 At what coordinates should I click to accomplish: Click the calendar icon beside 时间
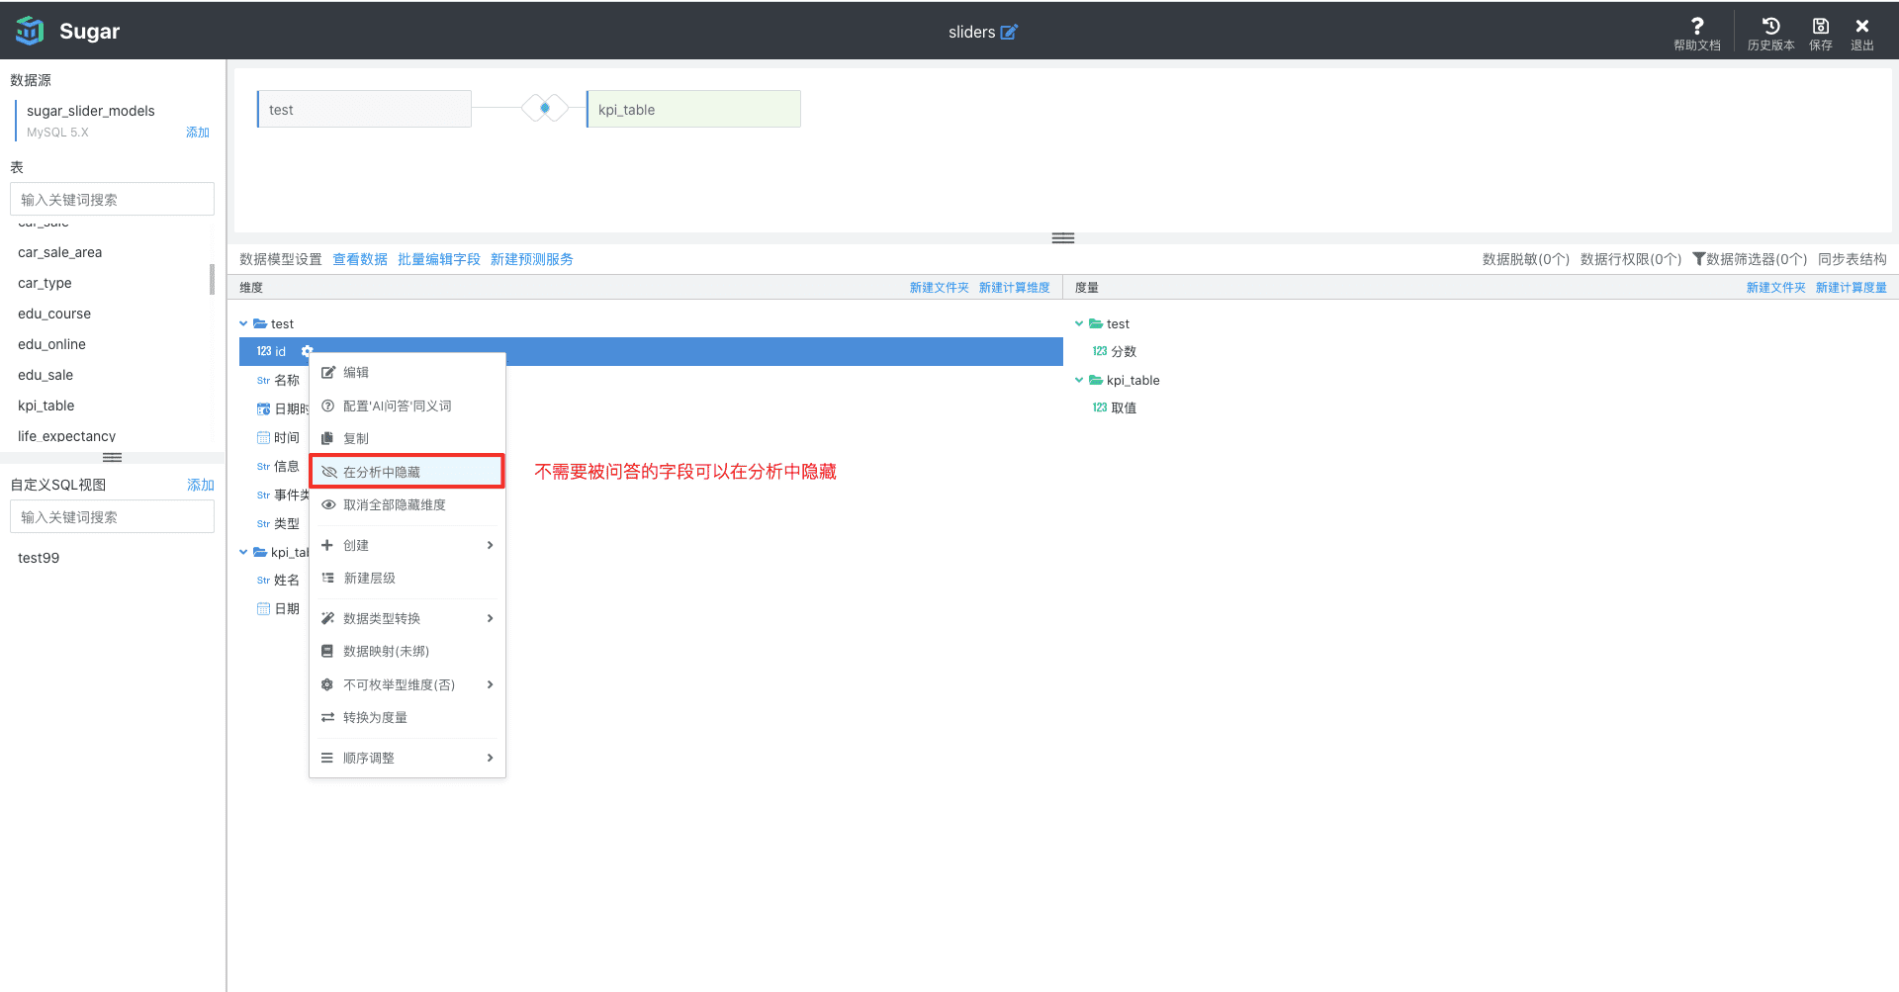pos(263,437)
